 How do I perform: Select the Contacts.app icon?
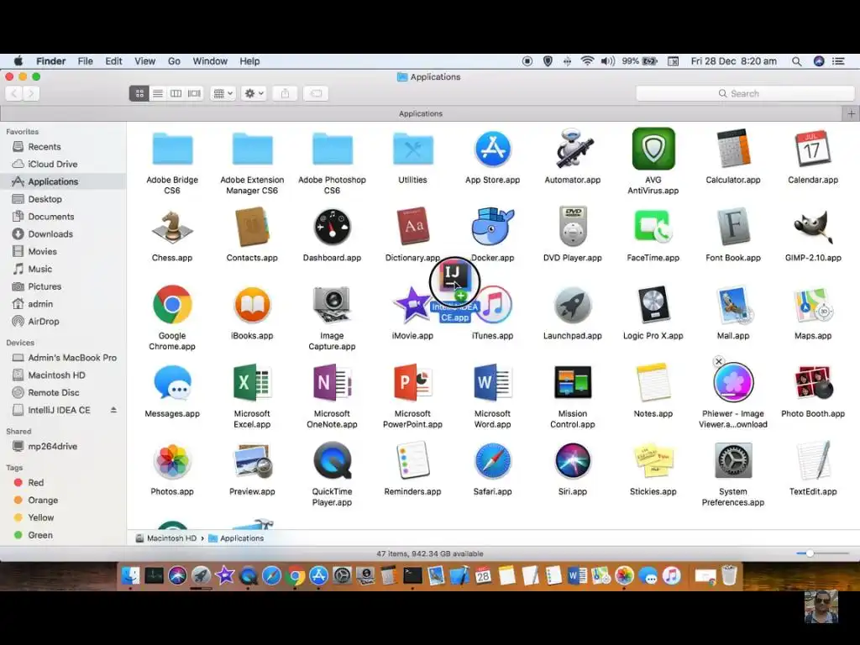(x=252, y=227)
